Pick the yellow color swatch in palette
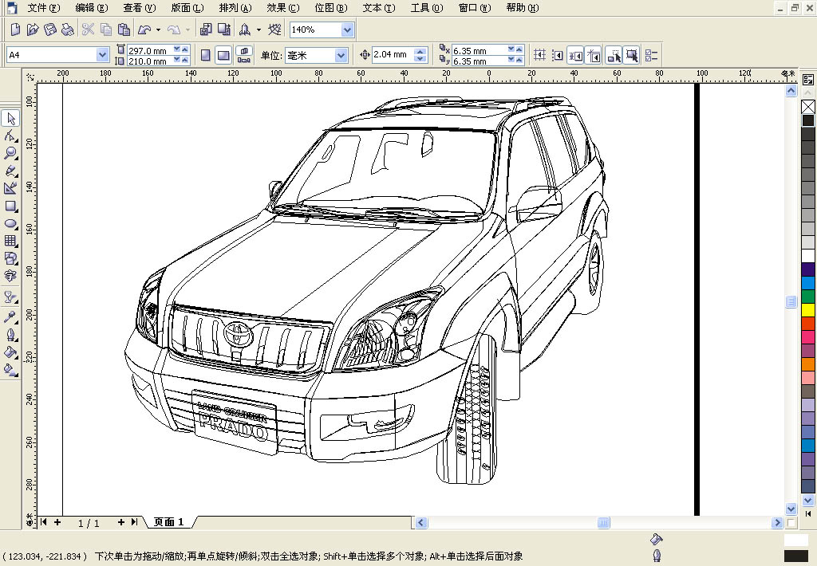The height and width of the screenshot is (566, 817). click(x=808, y=309)
